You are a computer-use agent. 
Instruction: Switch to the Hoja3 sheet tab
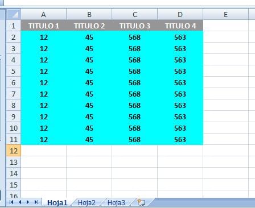coord(116,203)
